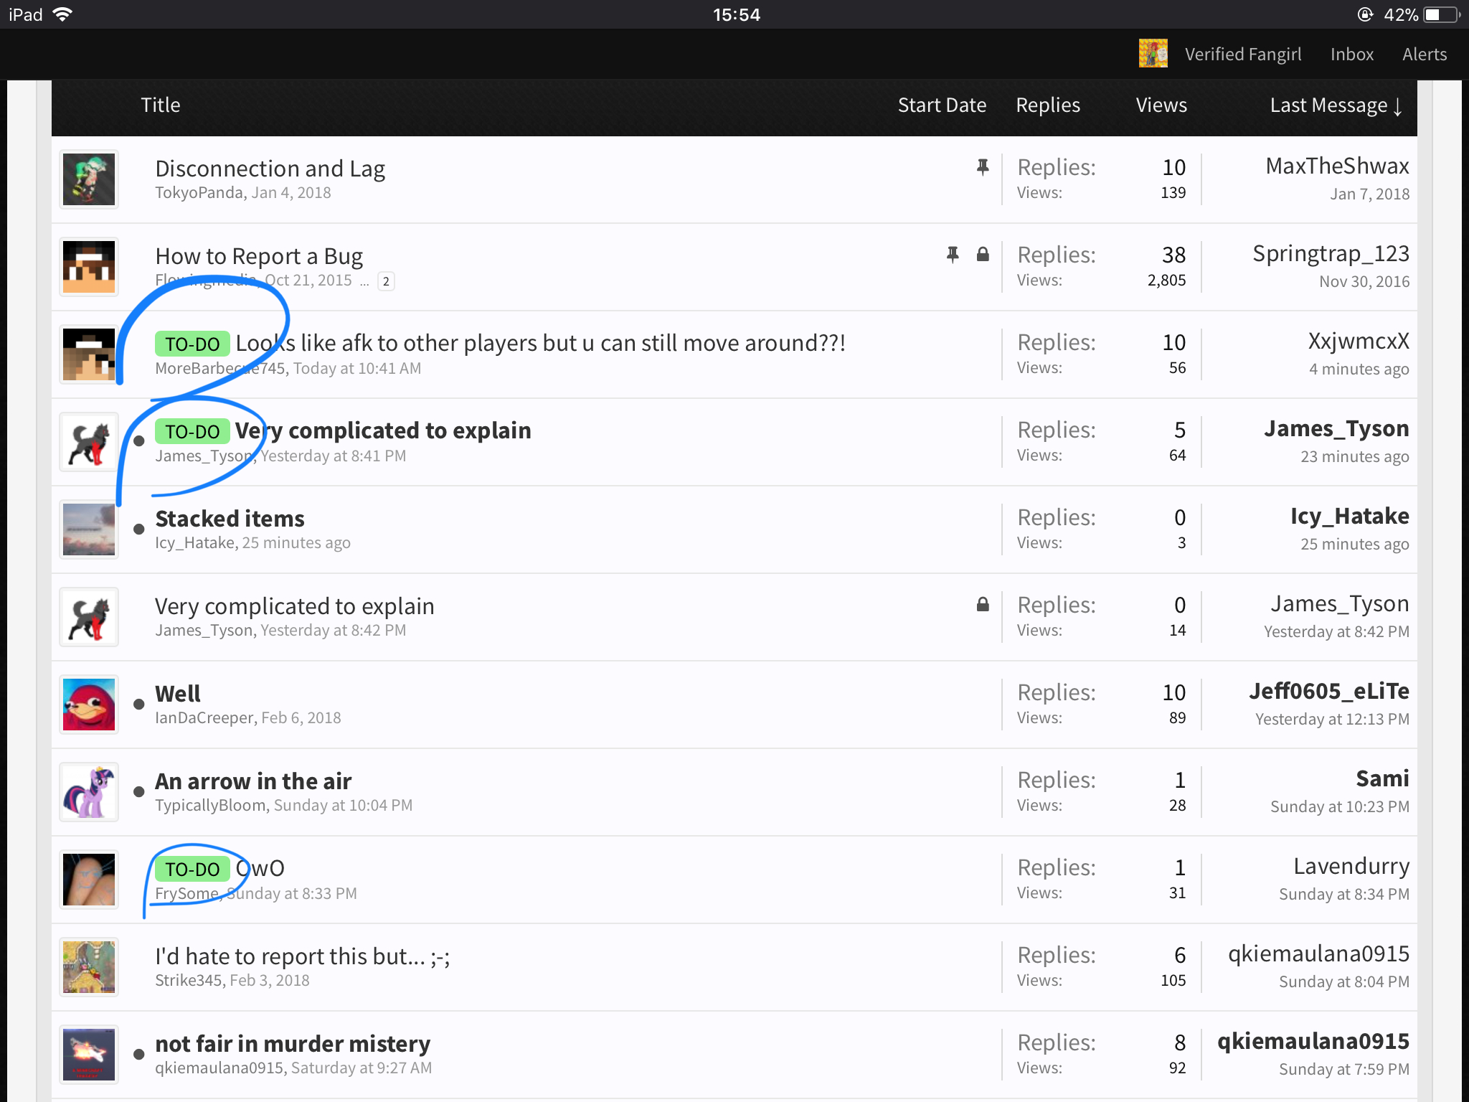The image size is (1469, 1102).
Task: Open Alerts
Action: 1425,55
